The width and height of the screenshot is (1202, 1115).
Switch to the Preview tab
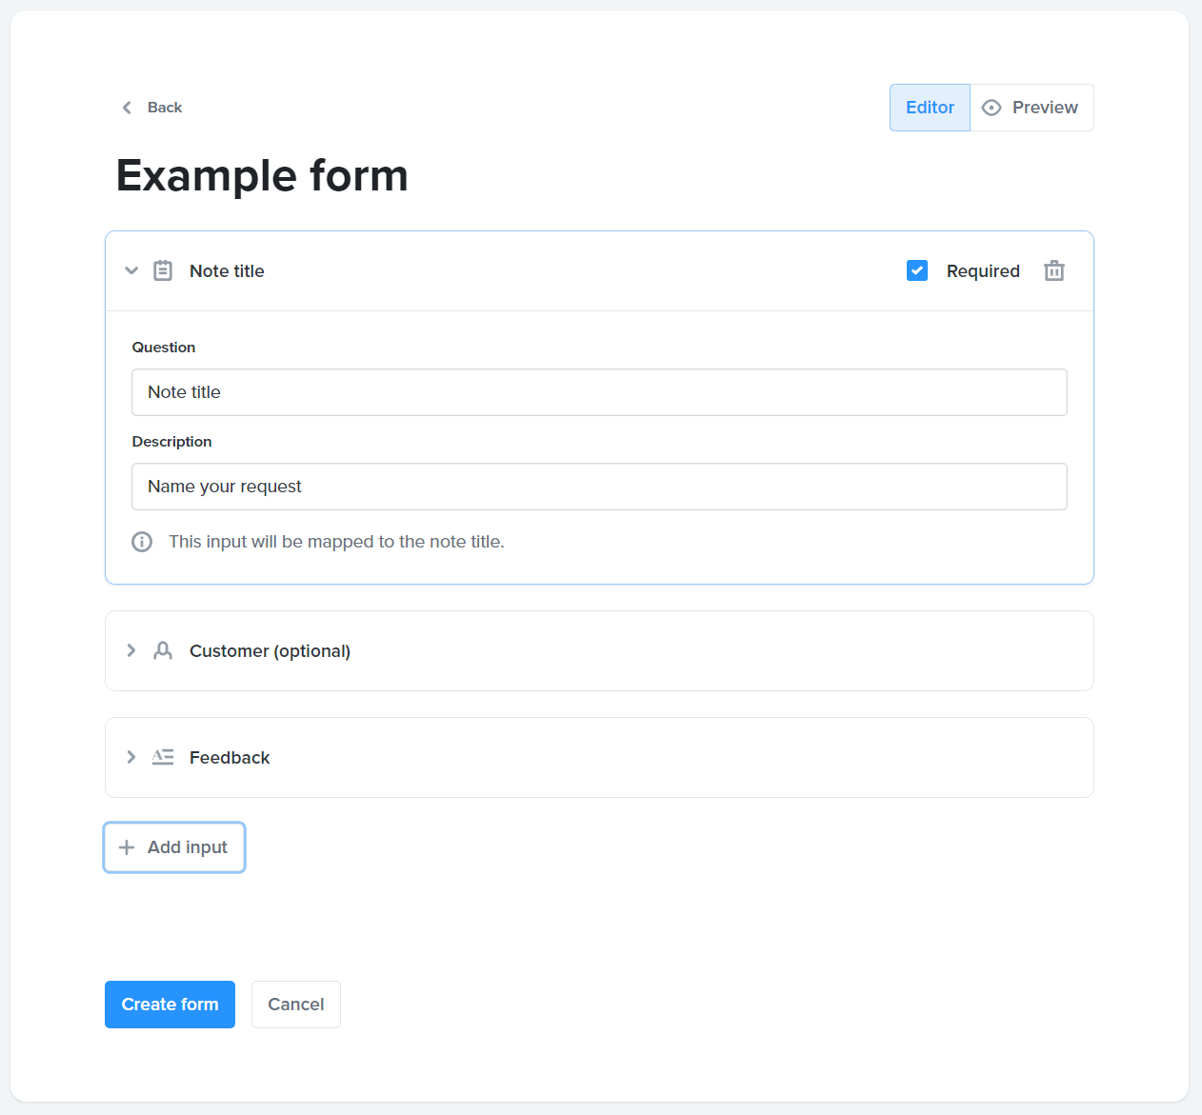pos(1032,108)
